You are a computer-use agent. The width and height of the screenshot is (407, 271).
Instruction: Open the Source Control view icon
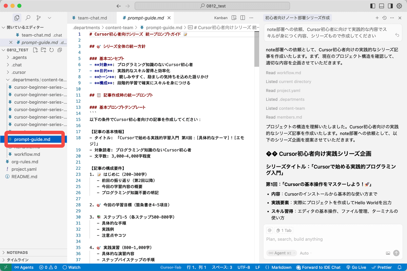[x=39, y=18]
